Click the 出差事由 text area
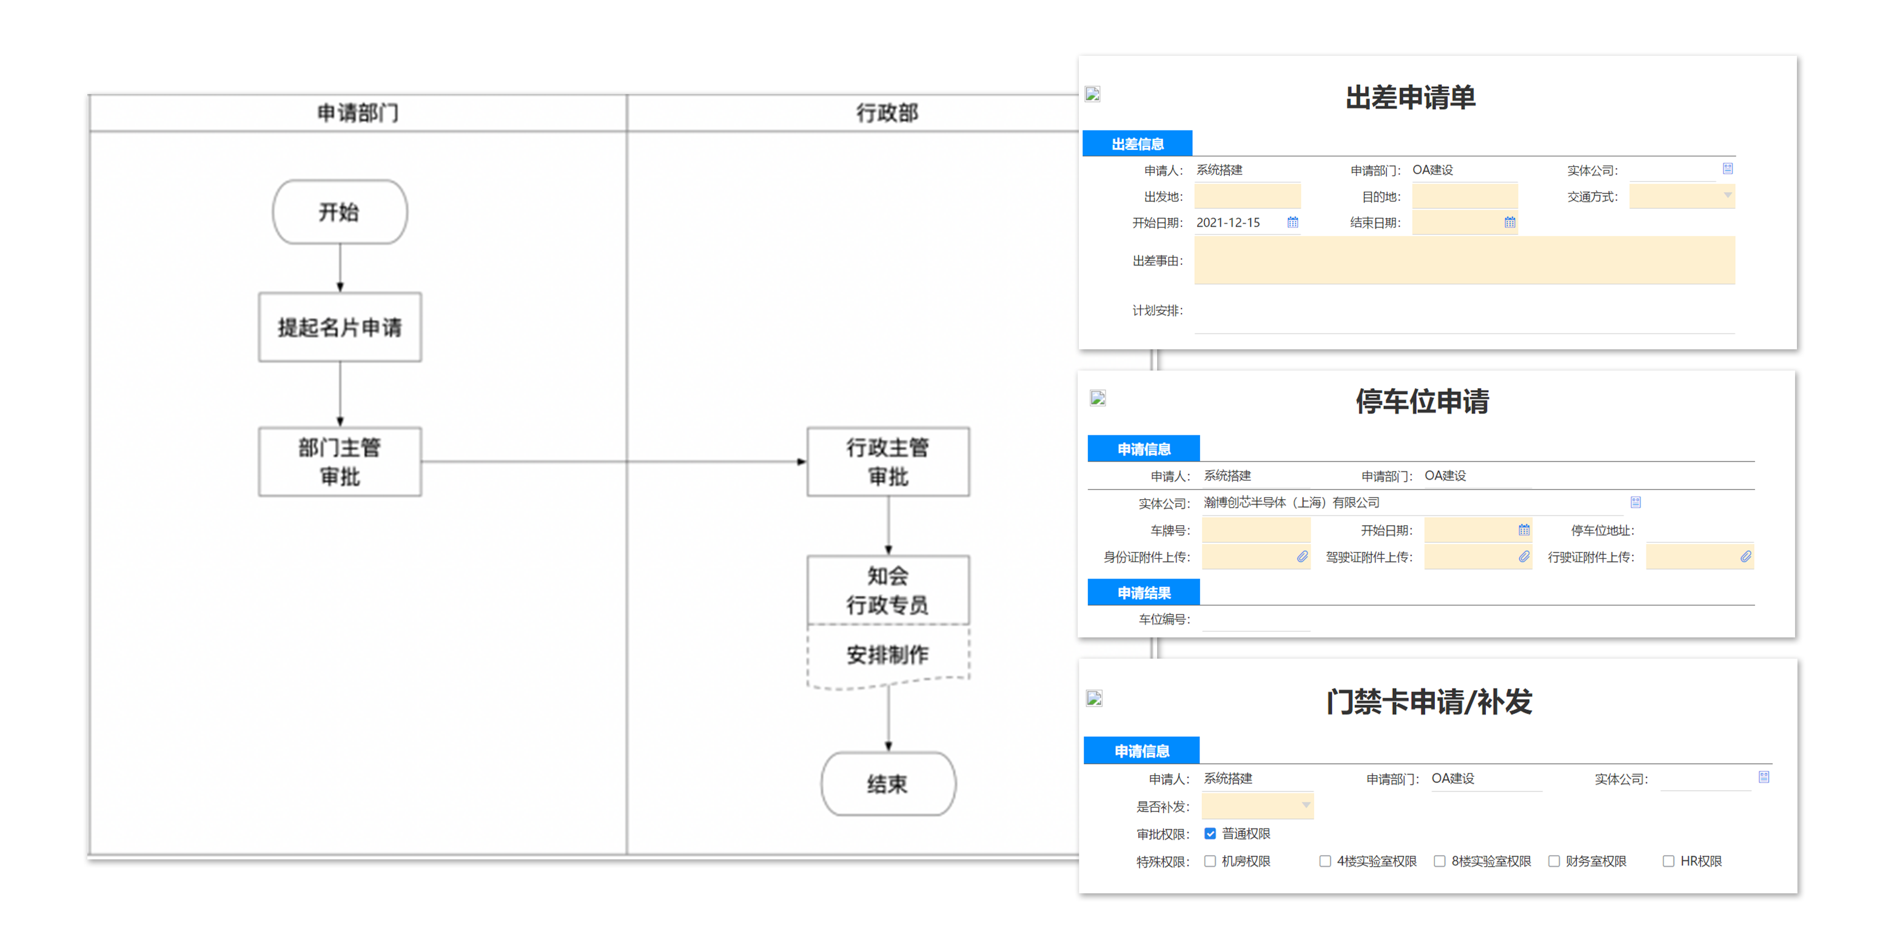Viewport: 1880px width, 937px height. 1465,261
